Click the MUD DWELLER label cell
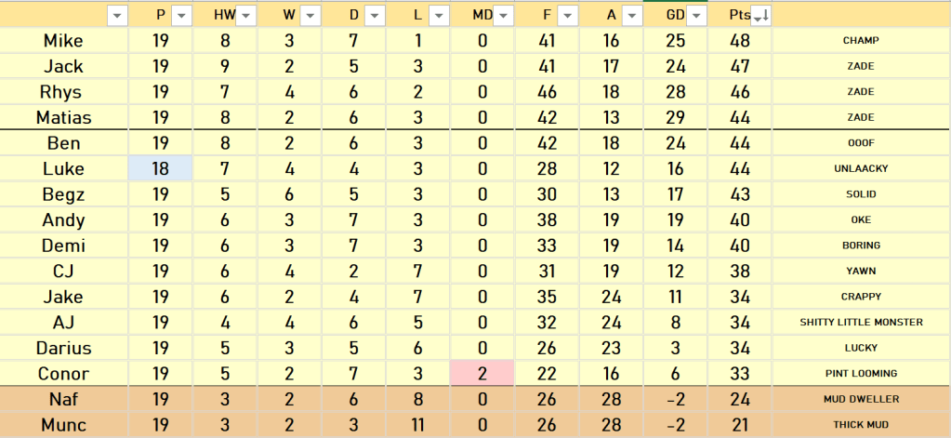951x438 pixels. 860,399
